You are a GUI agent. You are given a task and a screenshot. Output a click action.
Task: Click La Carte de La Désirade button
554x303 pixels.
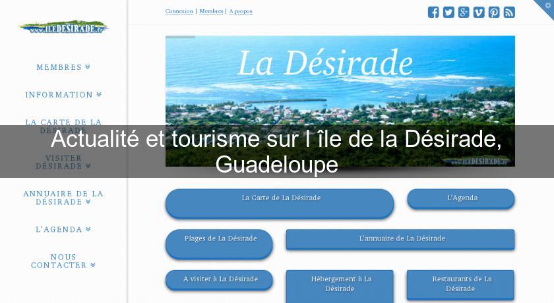pyautogui.click(x=280, y=204)
